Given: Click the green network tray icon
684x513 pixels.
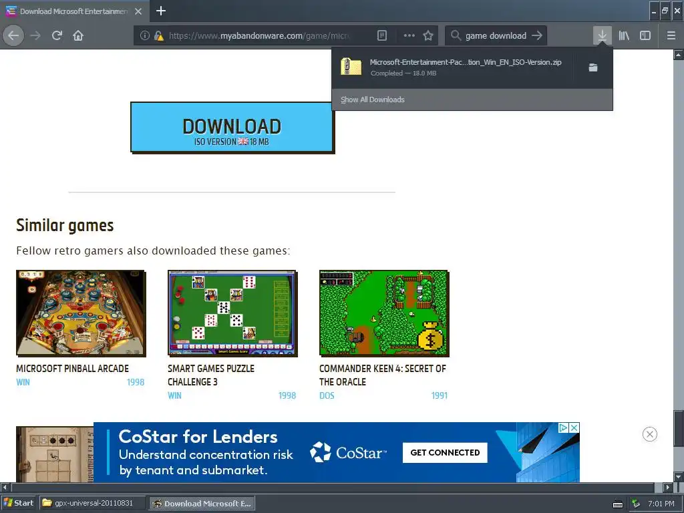Looking at the screenshot, I should (636, 504).
